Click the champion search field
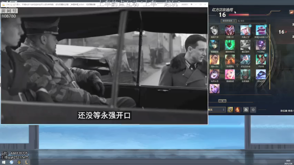The height and width of the screenshot is (165, 294). [252, 21]
